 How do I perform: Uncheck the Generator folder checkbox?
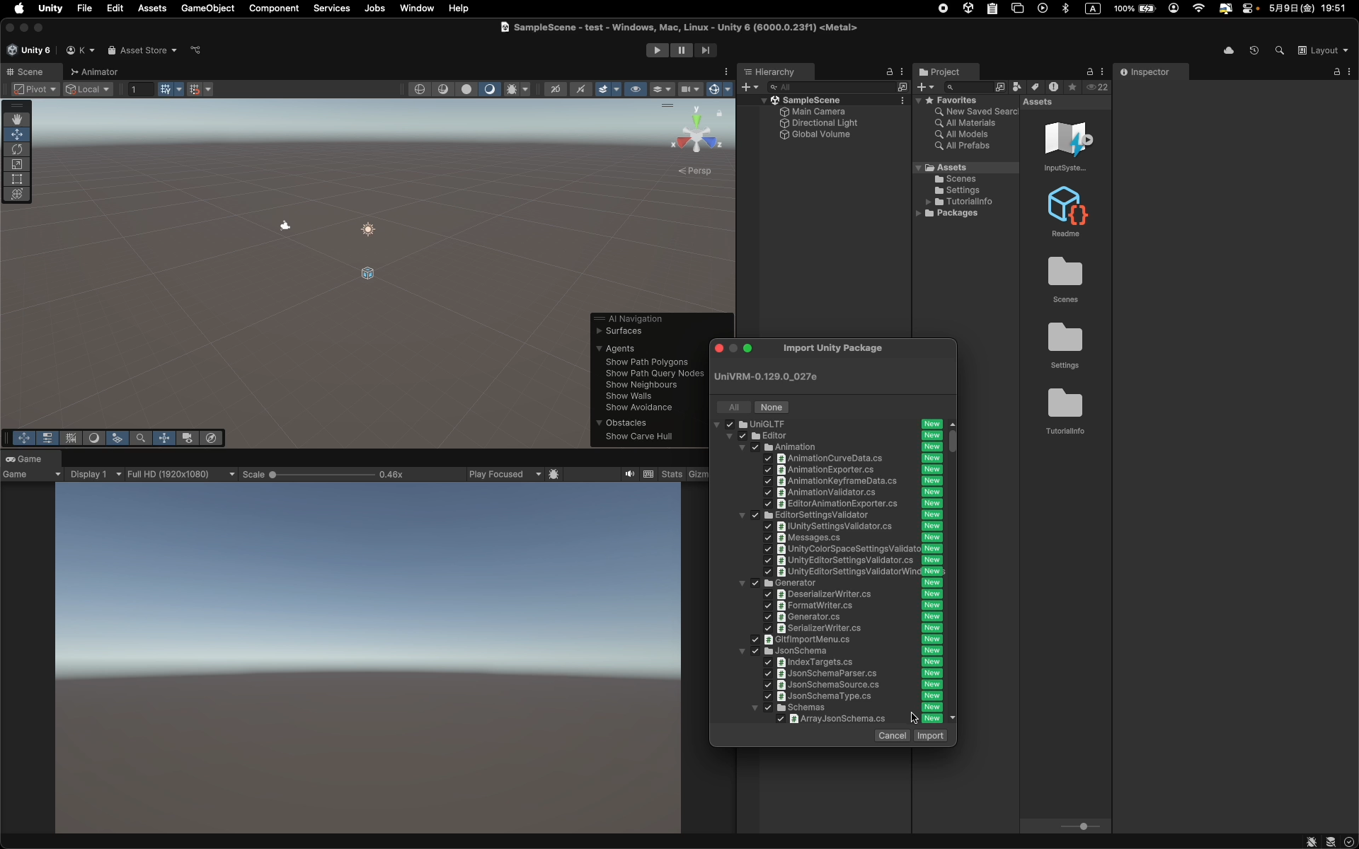tap(755, 583)
